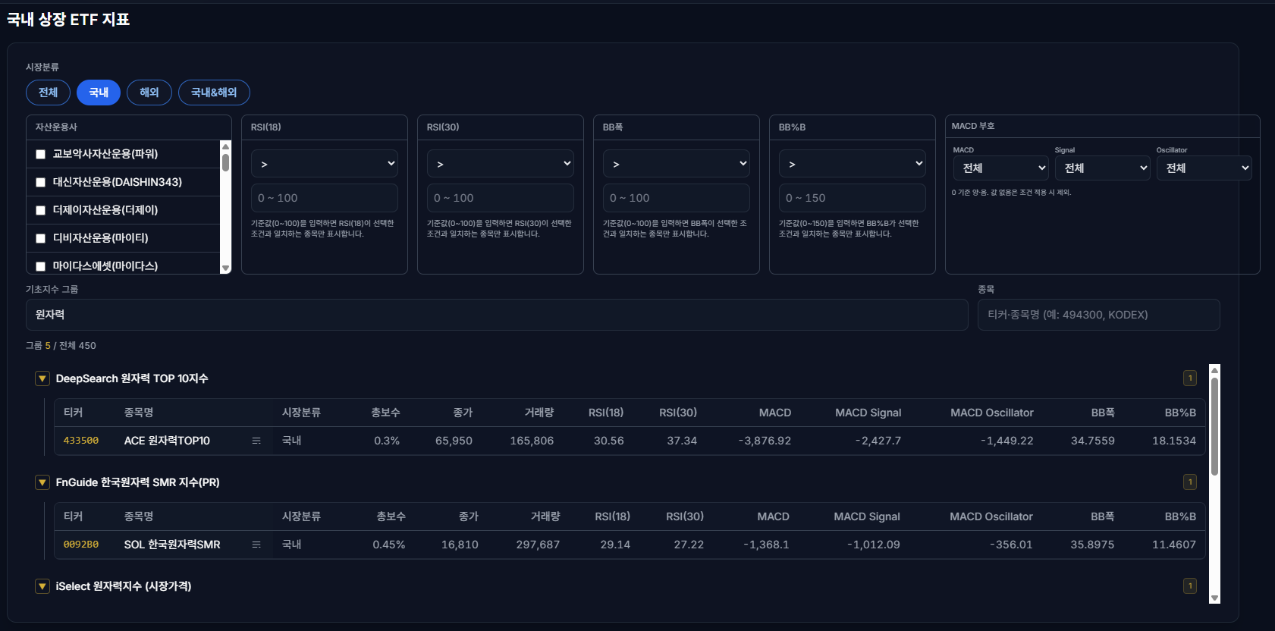Click closing price 65,950

(454, 441)
